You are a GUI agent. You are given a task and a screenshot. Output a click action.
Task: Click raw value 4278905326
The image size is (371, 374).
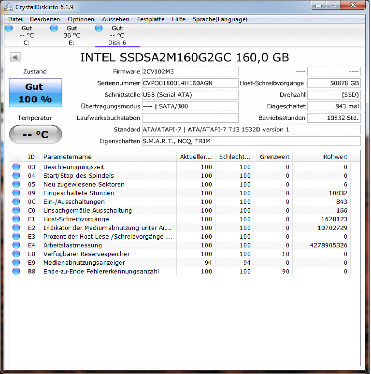pos(328,245)
